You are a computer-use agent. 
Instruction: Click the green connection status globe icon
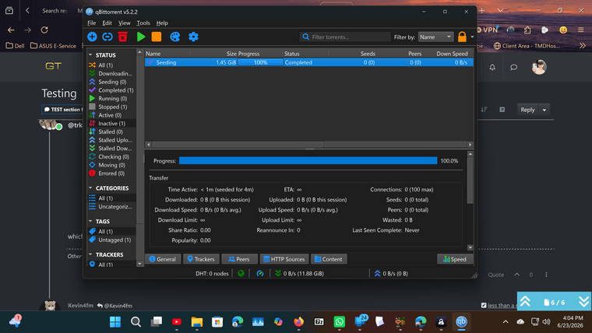(x=241, y=273)
